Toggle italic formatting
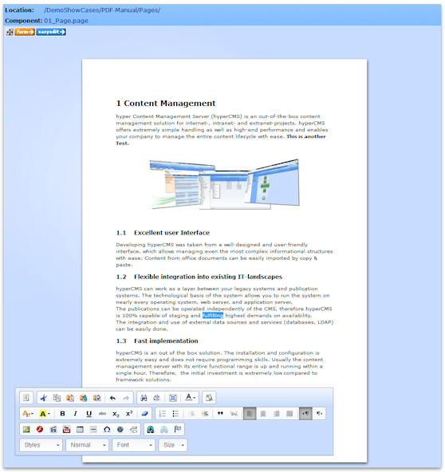Screen dimensions: 445x472 [x=76, y=414]
